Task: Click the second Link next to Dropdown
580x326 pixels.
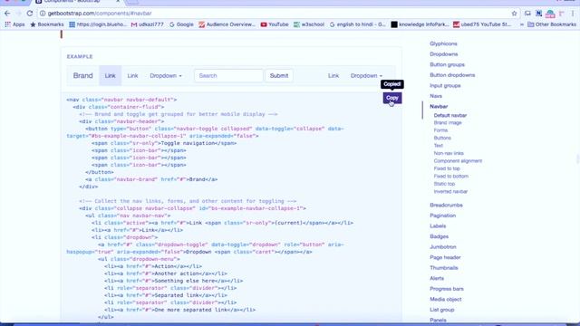Action: 132,75
